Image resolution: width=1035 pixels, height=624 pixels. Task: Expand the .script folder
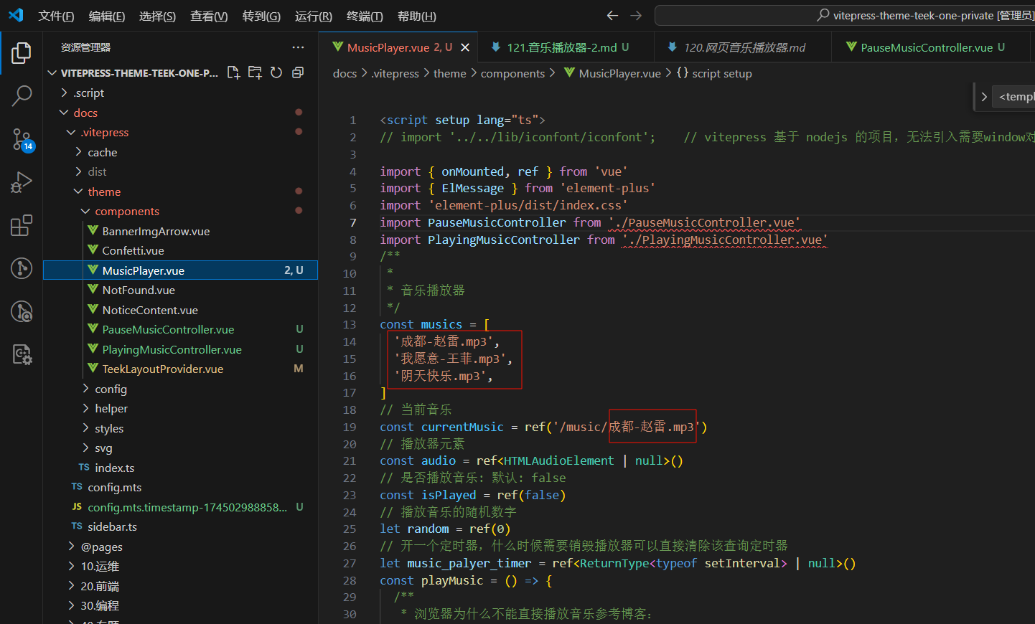[x=180, y=93]
